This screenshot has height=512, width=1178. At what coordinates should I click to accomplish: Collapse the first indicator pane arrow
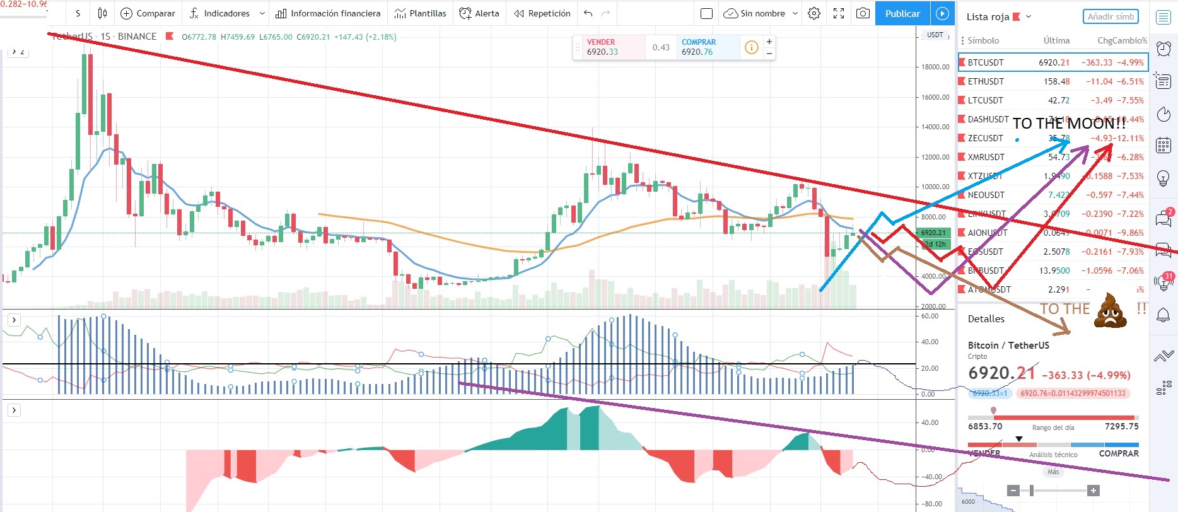click(14, 320)
